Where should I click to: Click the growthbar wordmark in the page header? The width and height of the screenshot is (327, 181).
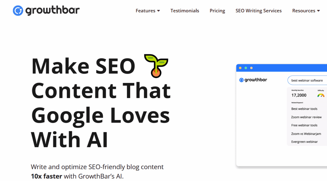point(52,11)
